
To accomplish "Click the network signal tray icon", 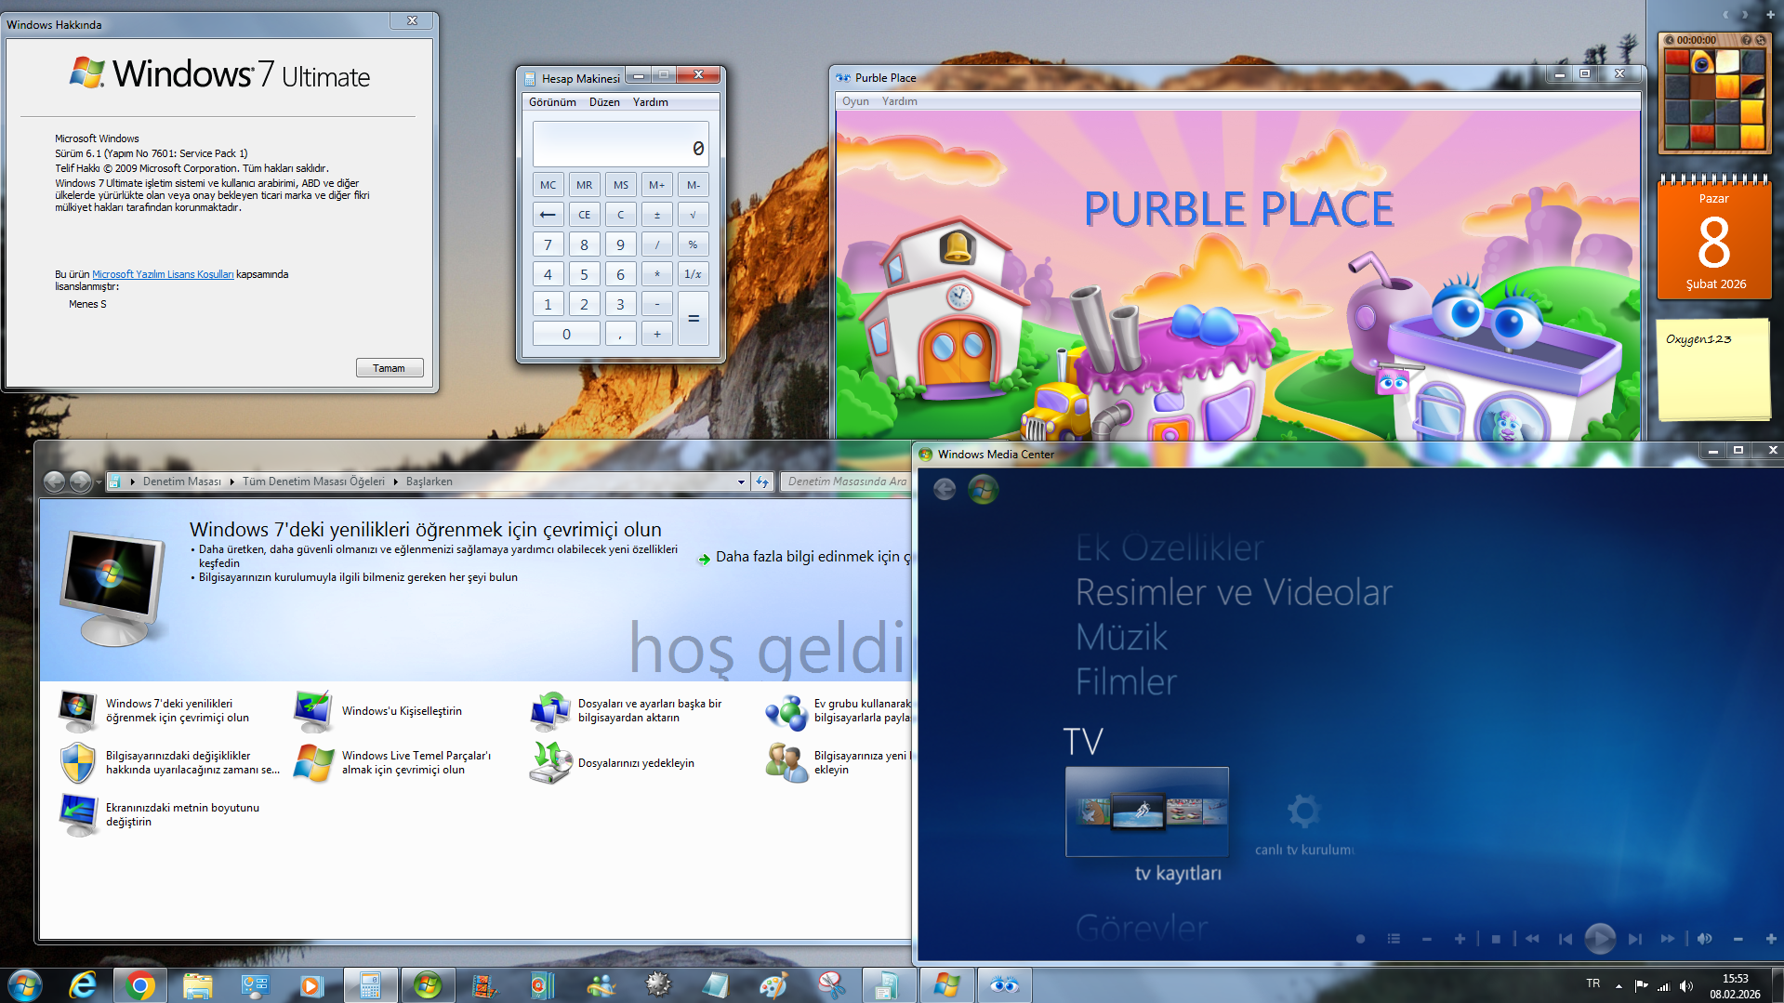I will [1663, 986].
